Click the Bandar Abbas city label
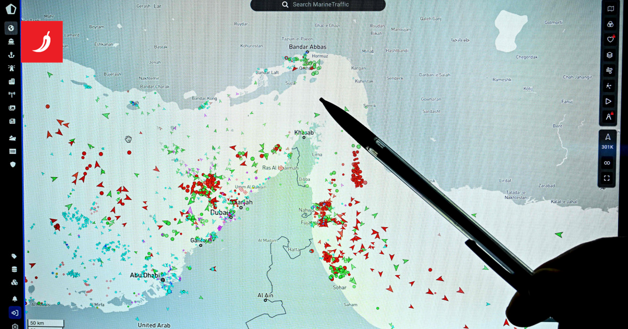The image size is (628, 329). (x=307, y=47)
